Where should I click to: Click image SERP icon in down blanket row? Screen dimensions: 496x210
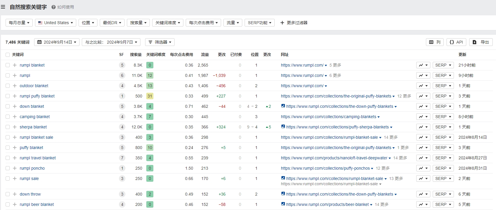[283, 106]
